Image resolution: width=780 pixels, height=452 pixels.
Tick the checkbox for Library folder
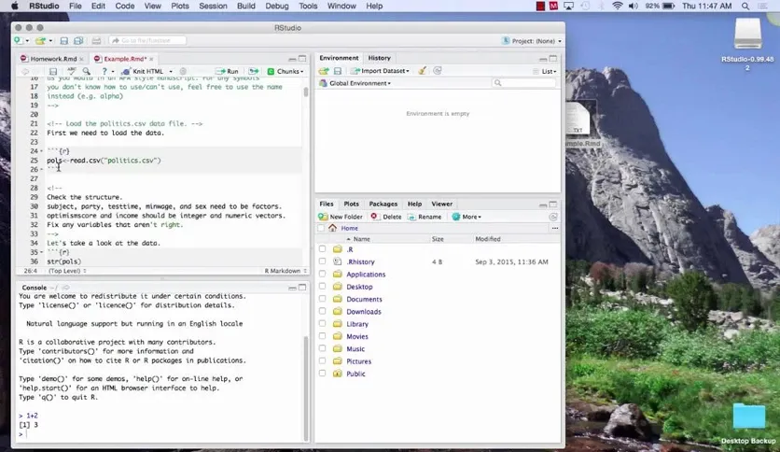click(x=322, y=323)
